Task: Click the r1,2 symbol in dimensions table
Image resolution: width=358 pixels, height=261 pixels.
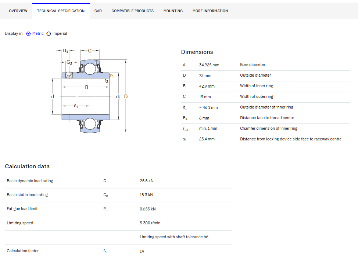Action: coord(185,129)
